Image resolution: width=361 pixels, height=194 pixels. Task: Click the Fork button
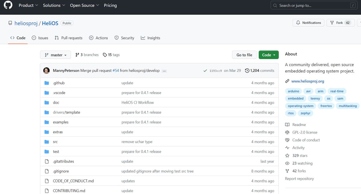pyautogui.click(x=340, y=23)
